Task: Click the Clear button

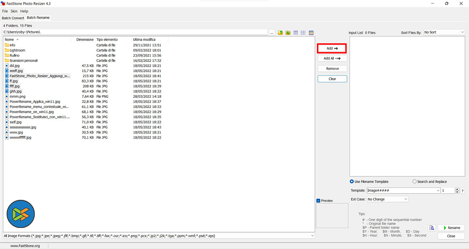Action: coord(332,79)
